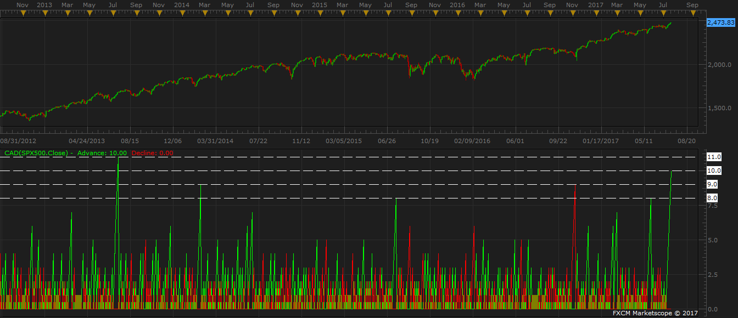Click the Nov 2014 triangle marker

pyautogui.click(x=297, y=13)
